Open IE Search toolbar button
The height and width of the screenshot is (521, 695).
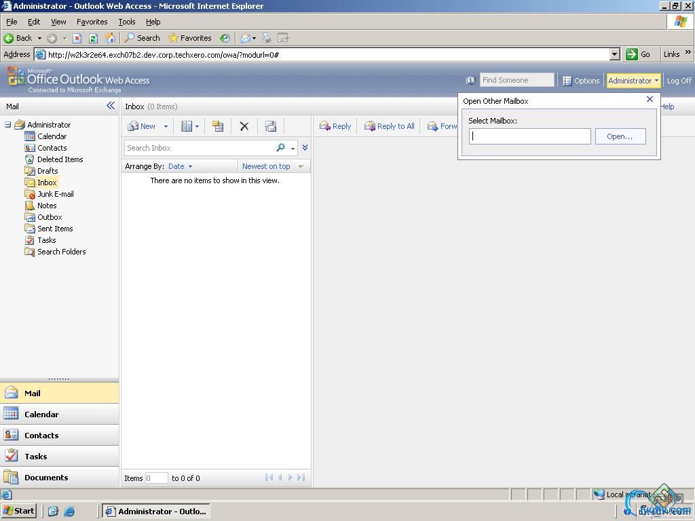pos(143,38)
